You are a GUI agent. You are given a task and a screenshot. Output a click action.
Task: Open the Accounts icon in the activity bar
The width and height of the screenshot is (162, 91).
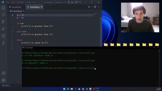[3, 73]
